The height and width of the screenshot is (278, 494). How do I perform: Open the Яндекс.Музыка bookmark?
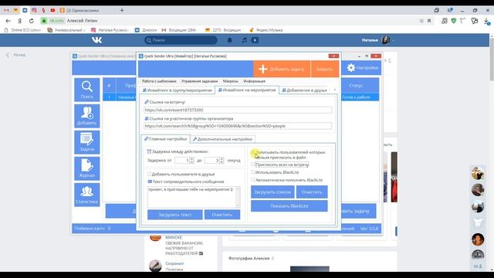coord(266,30)
